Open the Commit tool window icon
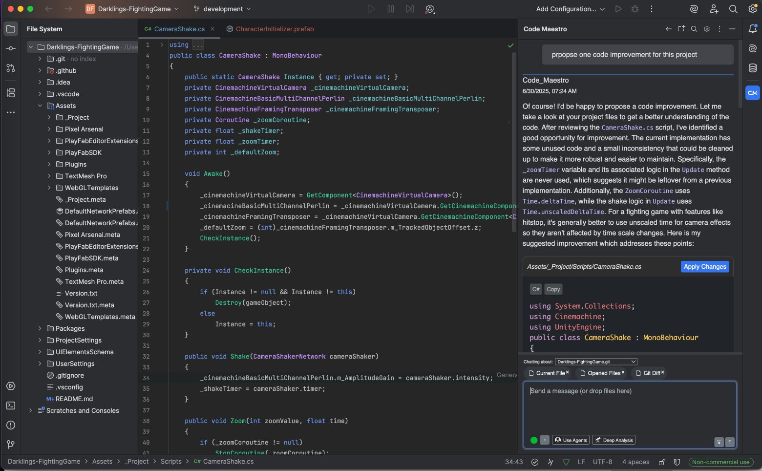762x471 pixels. [x=11, y=48]
